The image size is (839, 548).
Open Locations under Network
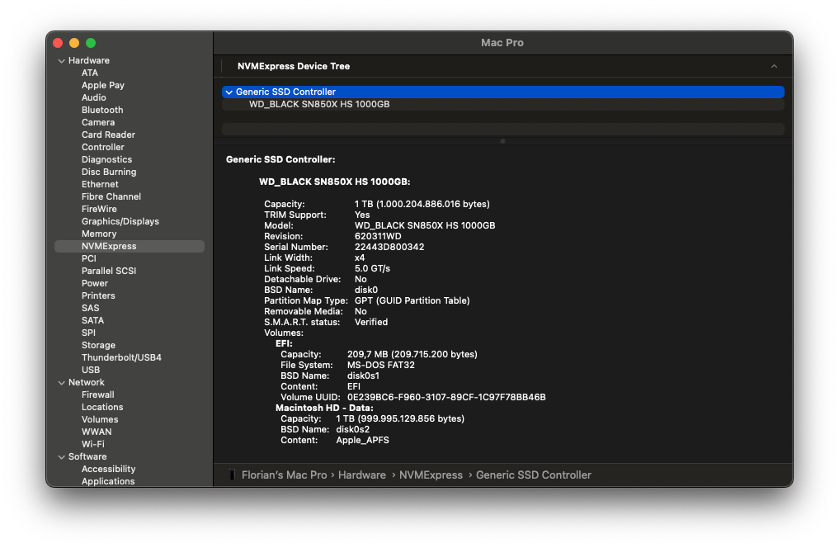coord(102,407)
